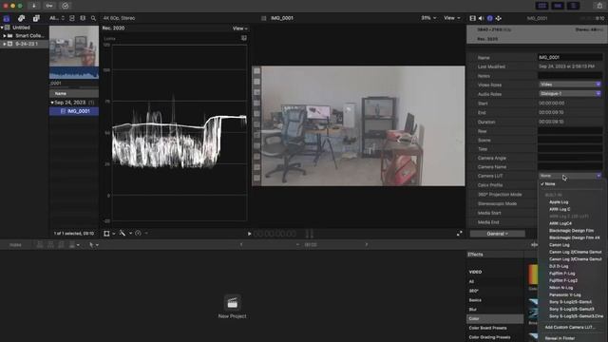Click the Name field in inspector
Screen dimensions: 608x342
[x=570, y=57]
